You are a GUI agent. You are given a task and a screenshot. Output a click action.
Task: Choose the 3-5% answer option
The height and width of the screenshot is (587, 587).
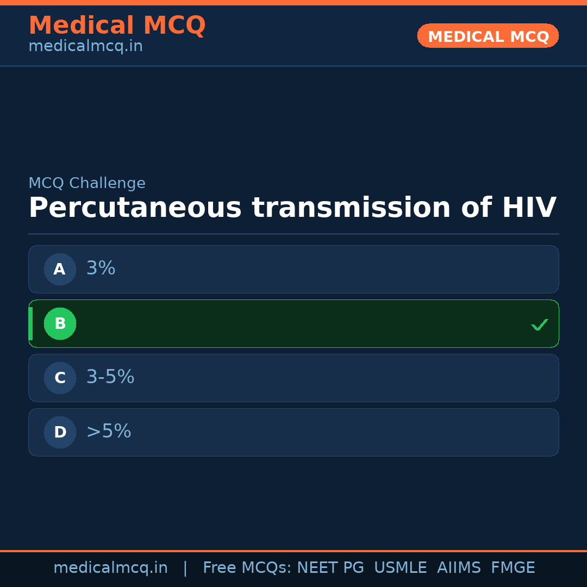(x=293, y=378)
